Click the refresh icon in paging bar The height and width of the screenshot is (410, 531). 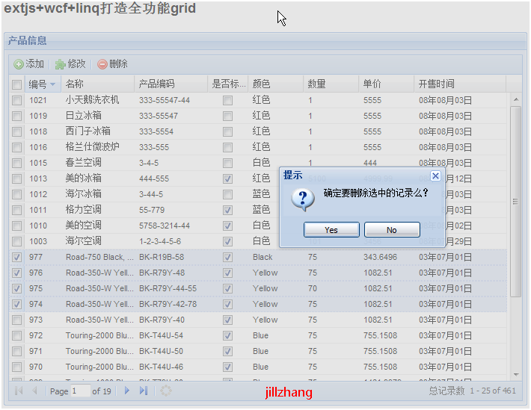(166, 391)
